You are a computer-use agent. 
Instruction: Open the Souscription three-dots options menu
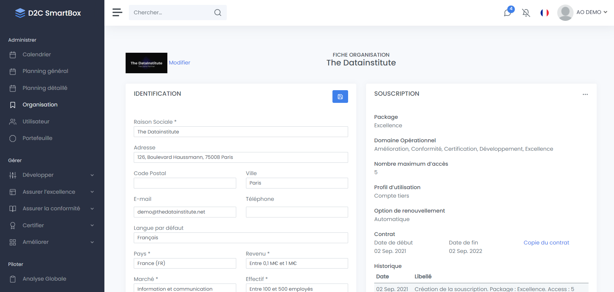coord(585,94)
